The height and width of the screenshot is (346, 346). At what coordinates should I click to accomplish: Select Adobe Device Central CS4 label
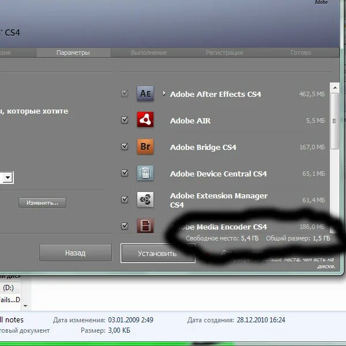(x=219, y=174)
